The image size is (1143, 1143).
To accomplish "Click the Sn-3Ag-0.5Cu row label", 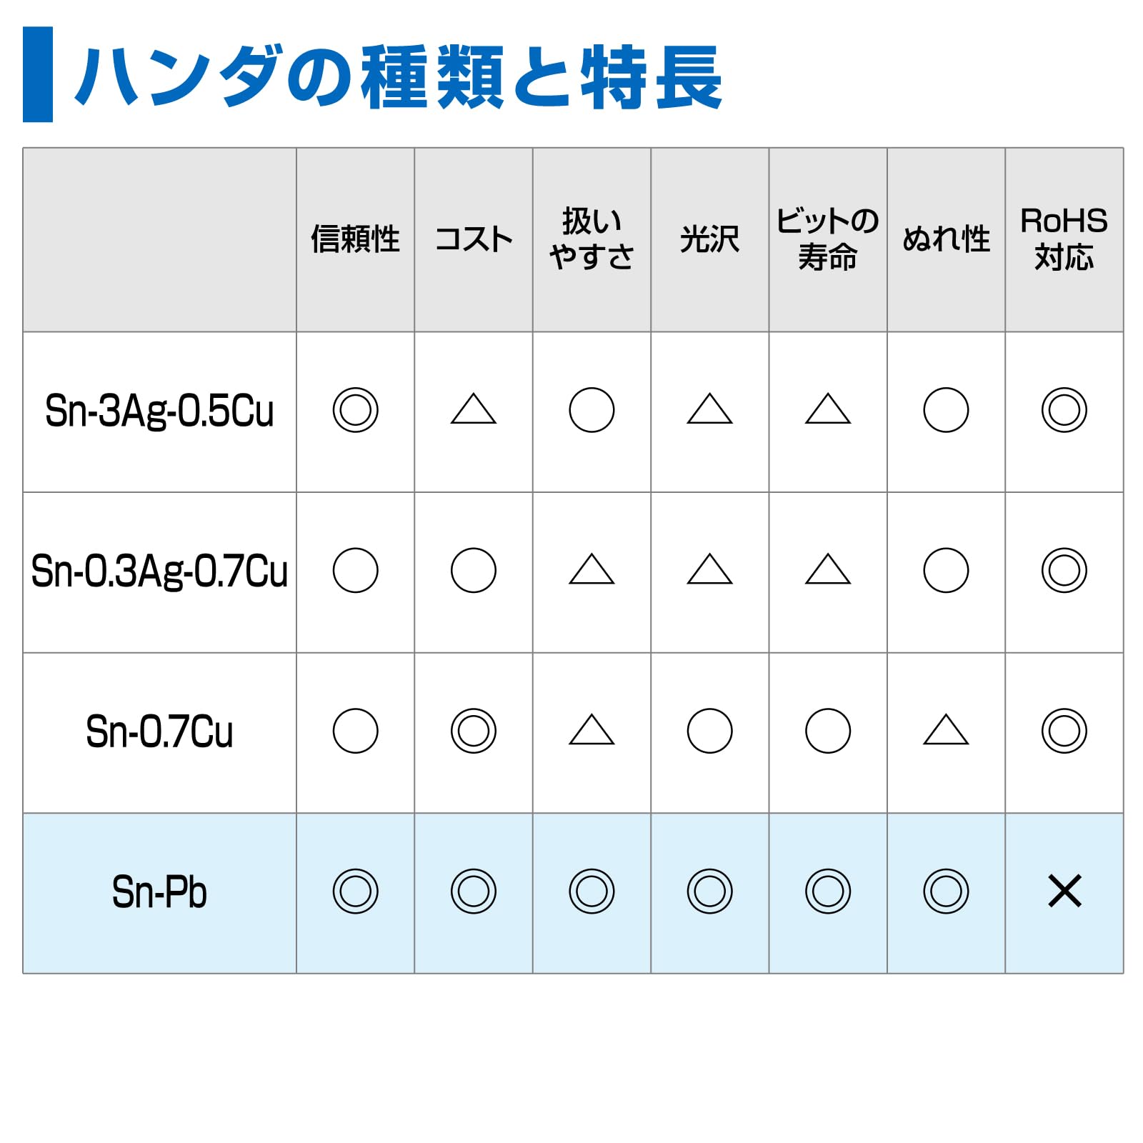I will click(x=159, y=411).
